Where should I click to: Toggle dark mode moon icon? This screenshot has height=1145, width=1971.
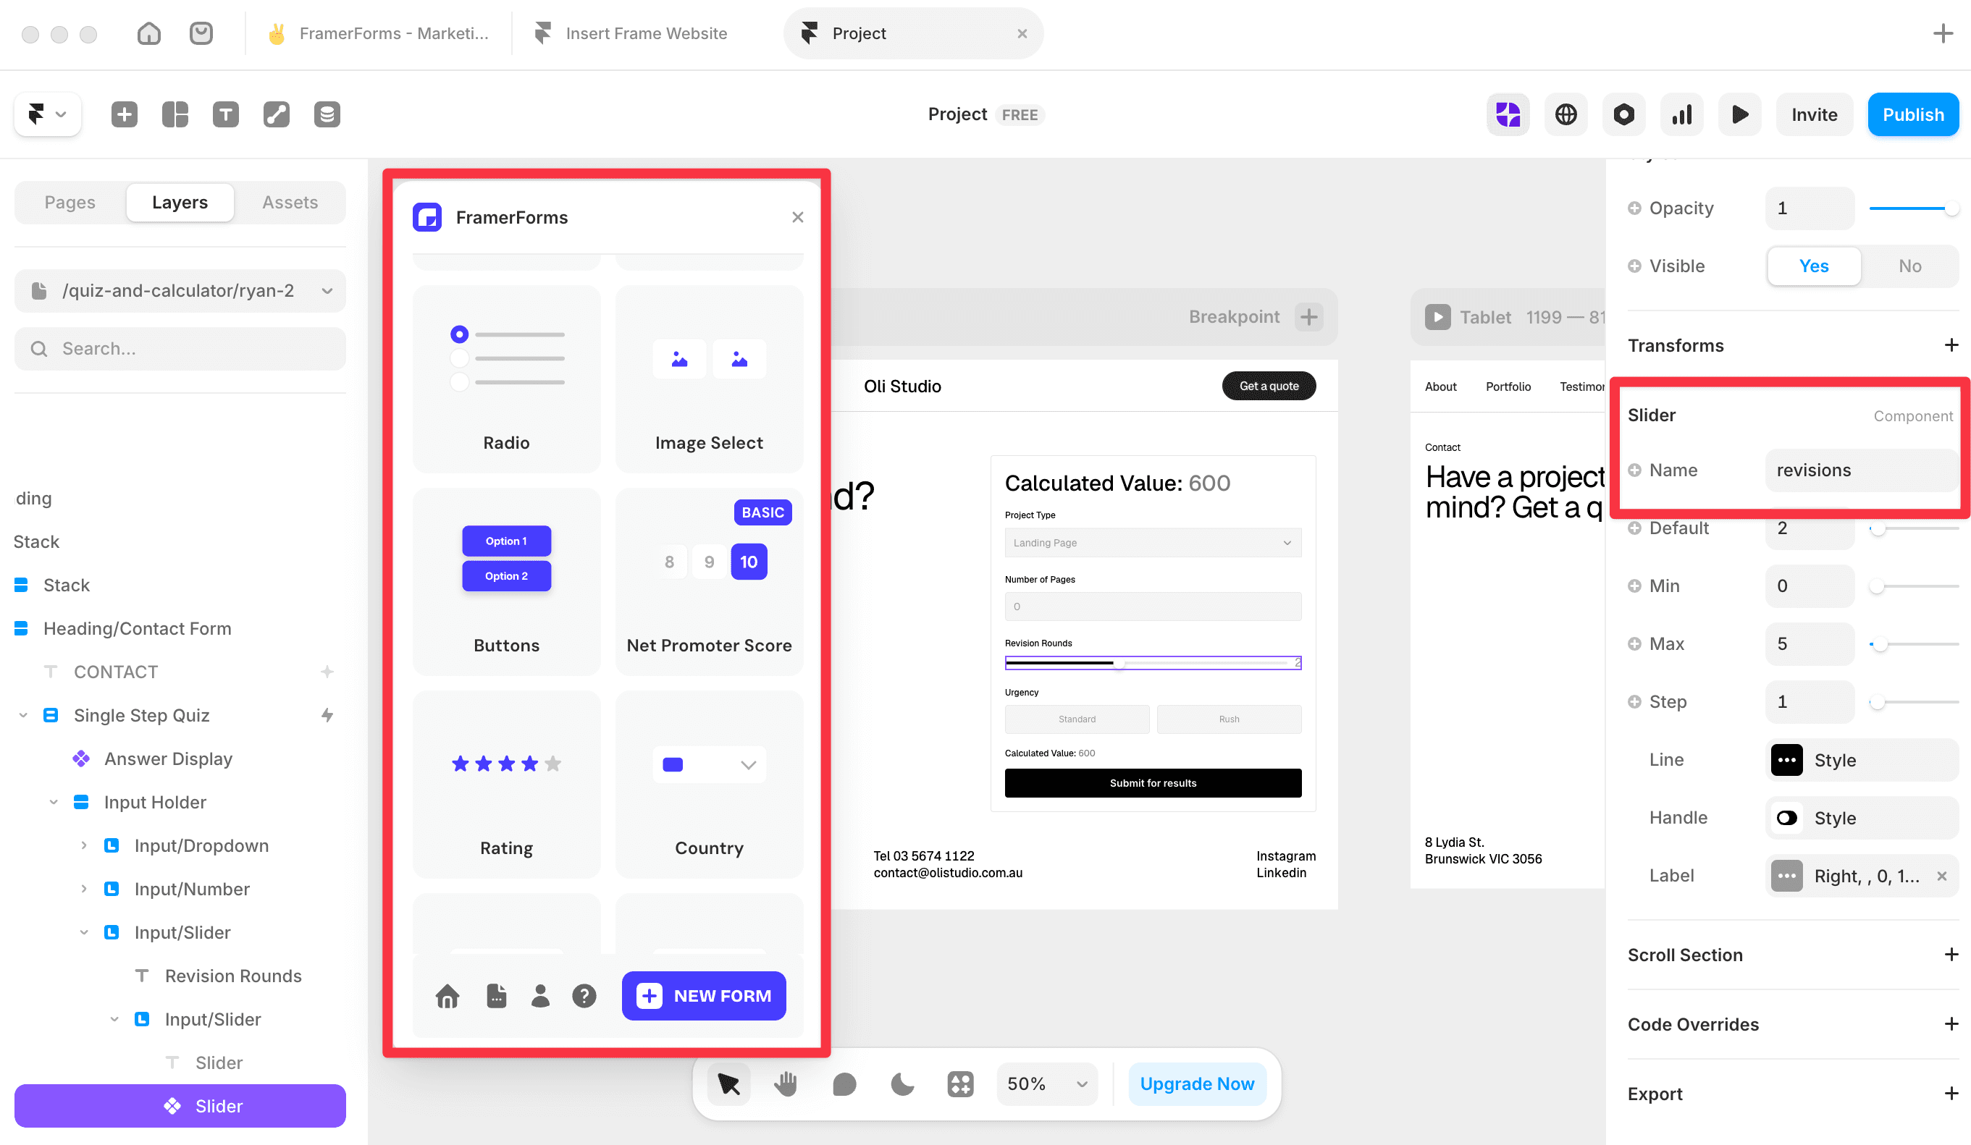(x=902, y=1083)
